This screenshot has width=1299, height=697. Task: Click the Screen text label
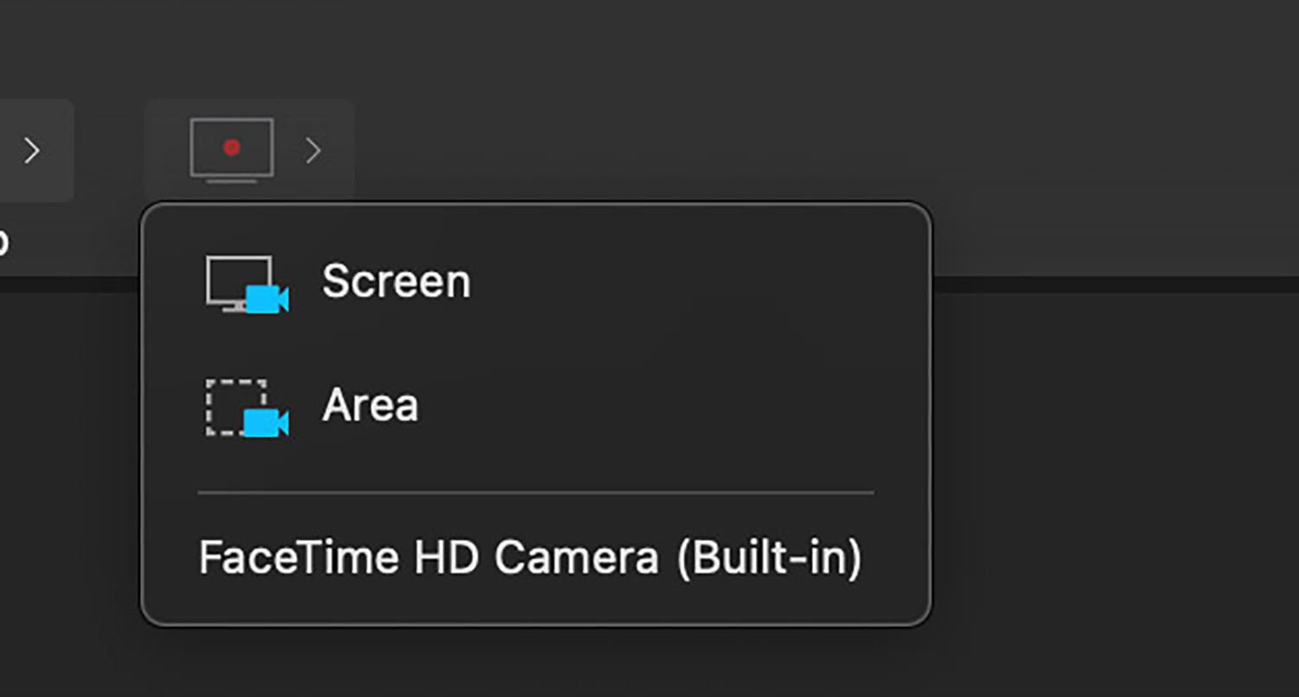(x=397, y=281)
